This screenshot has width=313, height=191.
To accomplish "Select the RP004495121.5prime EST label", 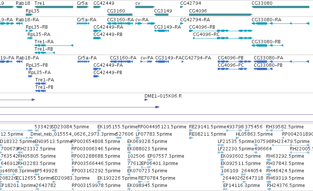I will 162,127.
